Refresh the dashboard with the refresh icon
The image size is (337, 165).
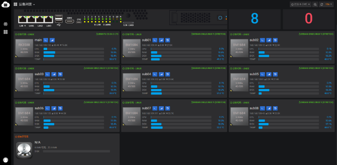click(x=322, y=4)
